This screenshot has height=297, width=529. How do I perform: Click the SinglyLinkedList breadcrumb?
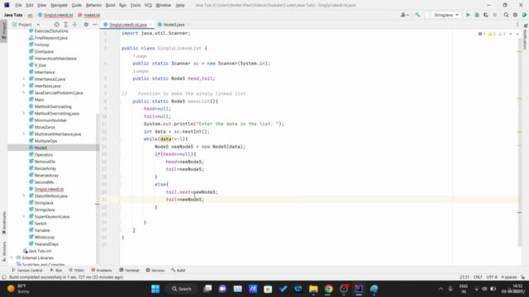coord(55,15)
